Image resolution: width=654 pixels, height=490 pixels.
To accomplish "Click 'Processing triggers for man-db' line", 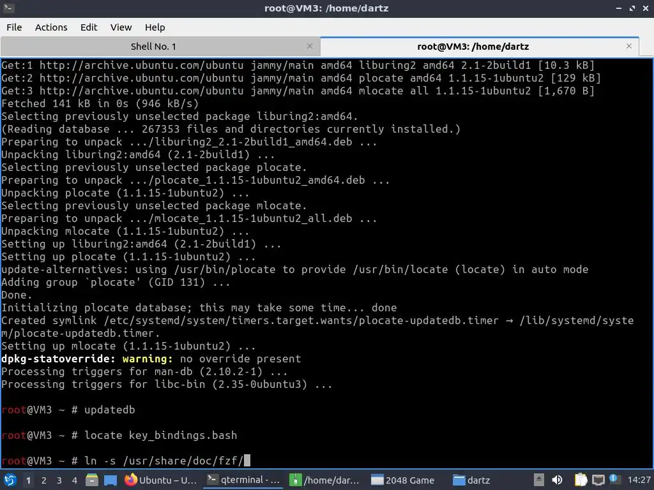I will pyautogui.click(x=144, y=372).
